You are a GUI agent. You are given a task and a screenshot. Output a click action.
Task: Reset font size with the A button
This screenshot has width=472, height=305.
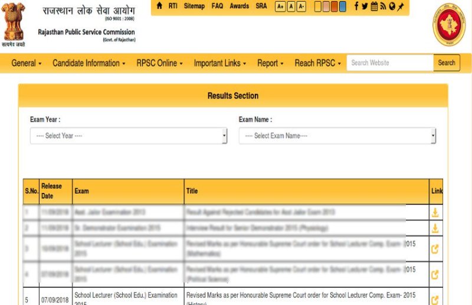(291, 6)
